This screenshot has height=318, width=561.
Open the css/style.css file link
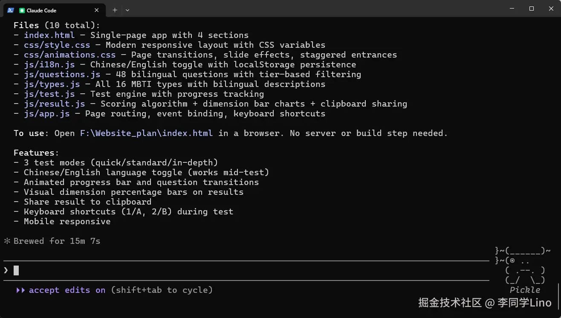point(57,45)
